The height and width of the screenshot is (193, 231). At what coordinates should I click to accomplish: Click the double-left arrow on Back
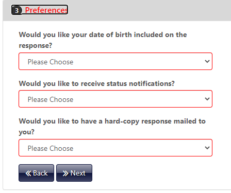[x=28, y=173]
